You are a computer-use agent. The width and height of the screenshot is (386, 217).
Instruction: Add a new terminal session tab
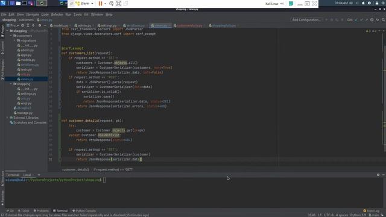click(x=39, y=175)
